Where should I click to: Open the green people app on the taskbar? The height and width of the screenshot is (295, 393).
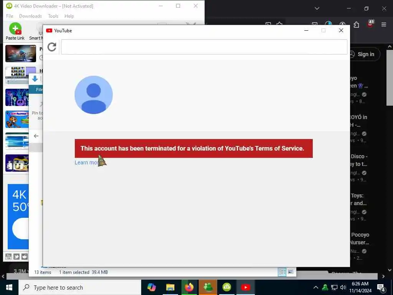(208, 287)
